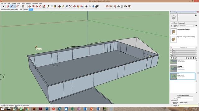The image size is (199, 111).
Task: Open the Line tool dropdown arrow
Action: (14, 6)
